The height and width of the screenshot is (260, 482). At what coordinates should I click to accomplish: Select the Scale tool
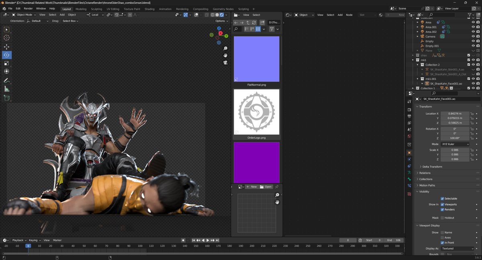[7, 63]
